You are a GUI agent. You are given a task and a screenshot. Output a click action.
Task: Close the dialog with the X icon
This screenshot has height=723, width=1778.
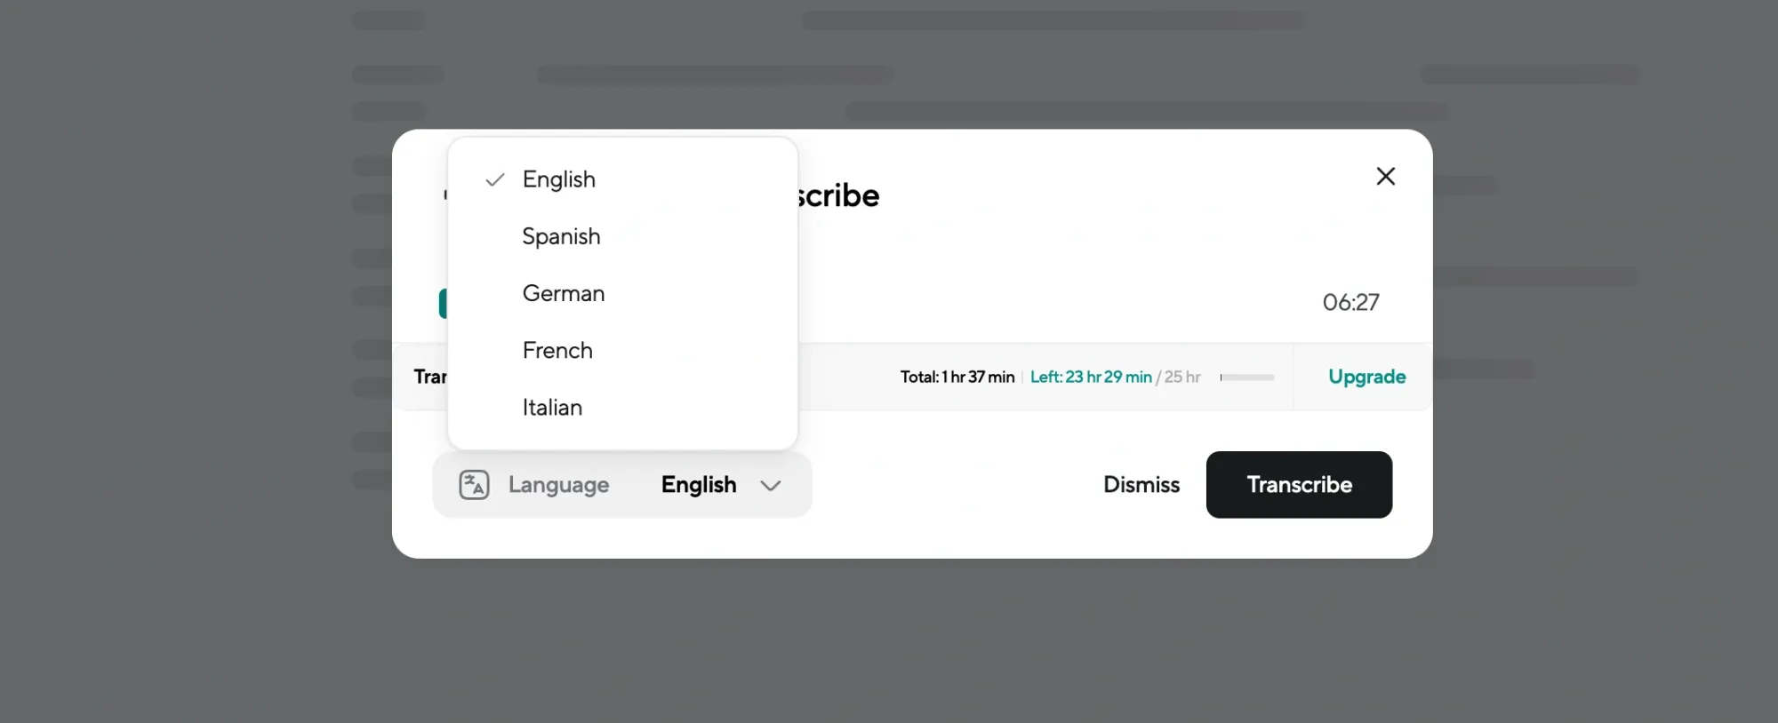1385,176
